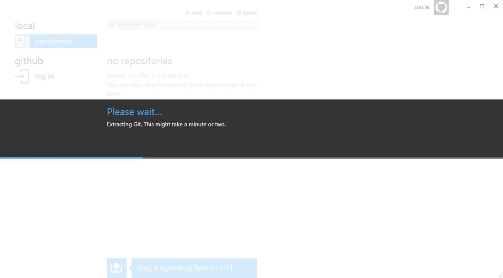
Task: Minimize the GitHub window
Action: tap(468, 7)
